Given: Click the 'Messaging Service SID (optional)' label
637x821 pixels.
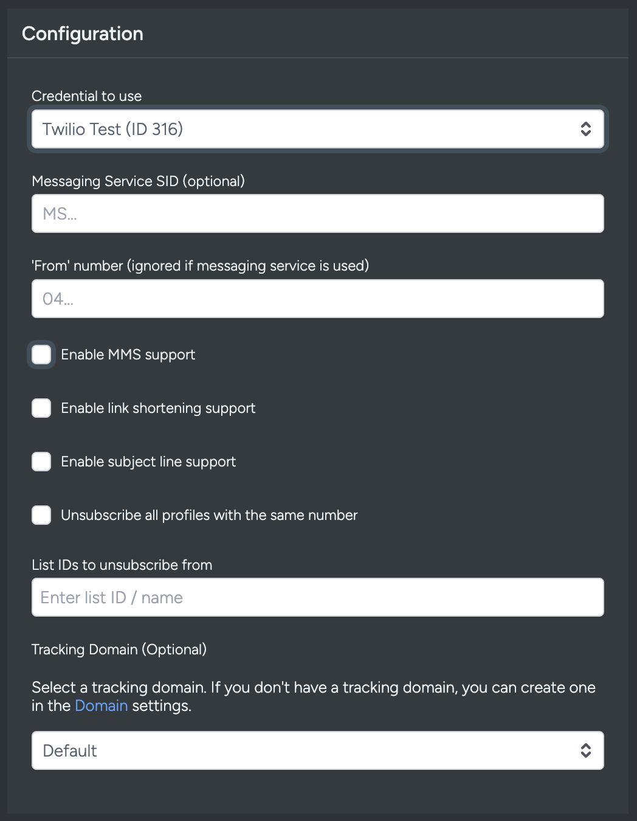Looking at the screenshot, I should [x=139, y=181].
